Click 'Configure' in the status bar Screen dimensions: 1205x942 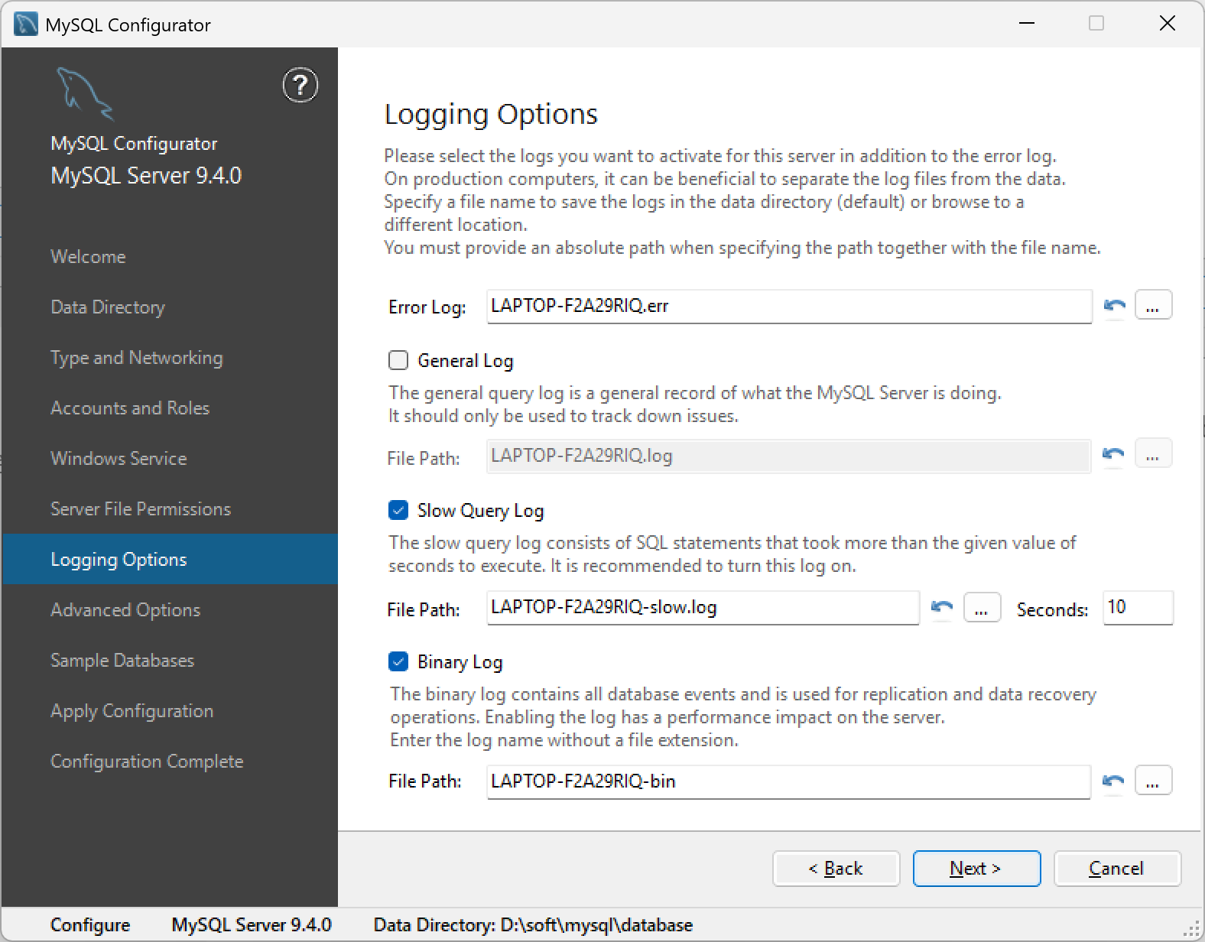(90, 925)
